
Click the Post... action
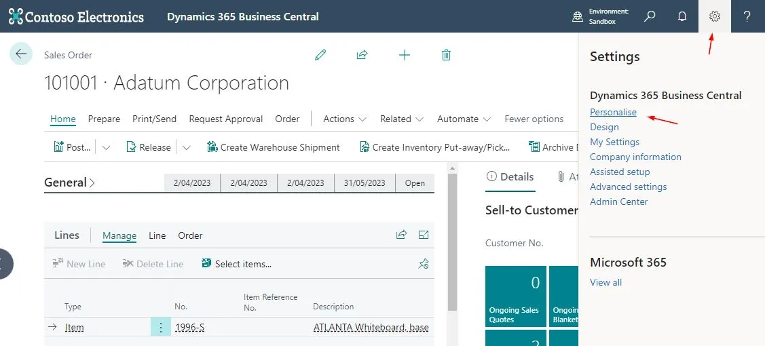[x=72, y=147]
